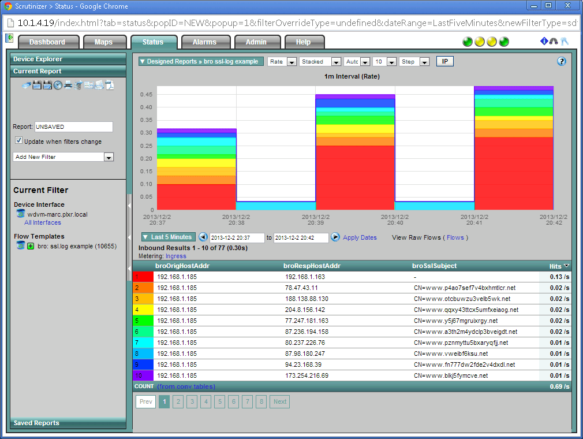583x439 pixels.
Task: Switch to the Maps tab
Action: tap(104, 42)
